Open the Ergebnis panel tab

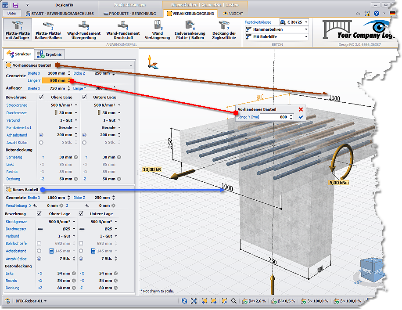click(x=49, y=54)
